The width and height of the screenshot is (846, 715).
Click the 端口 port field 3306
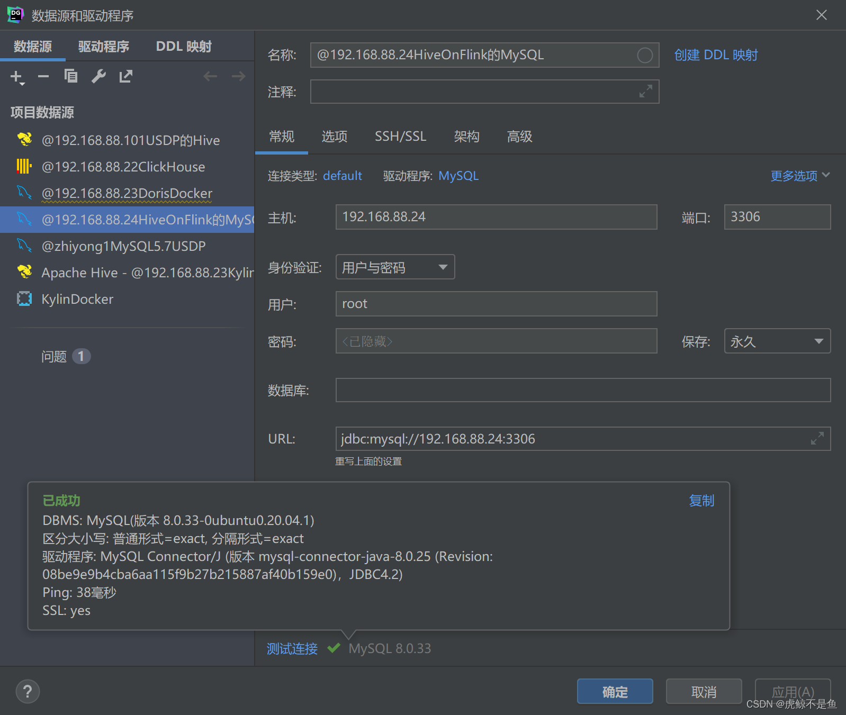click(777, 217)
